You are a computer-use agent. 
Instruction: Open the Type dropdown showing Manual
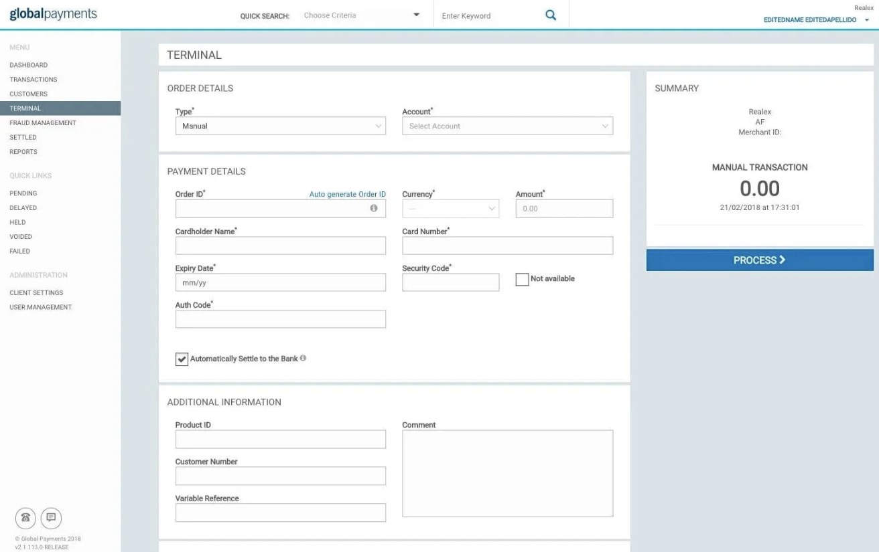(280, 126)
